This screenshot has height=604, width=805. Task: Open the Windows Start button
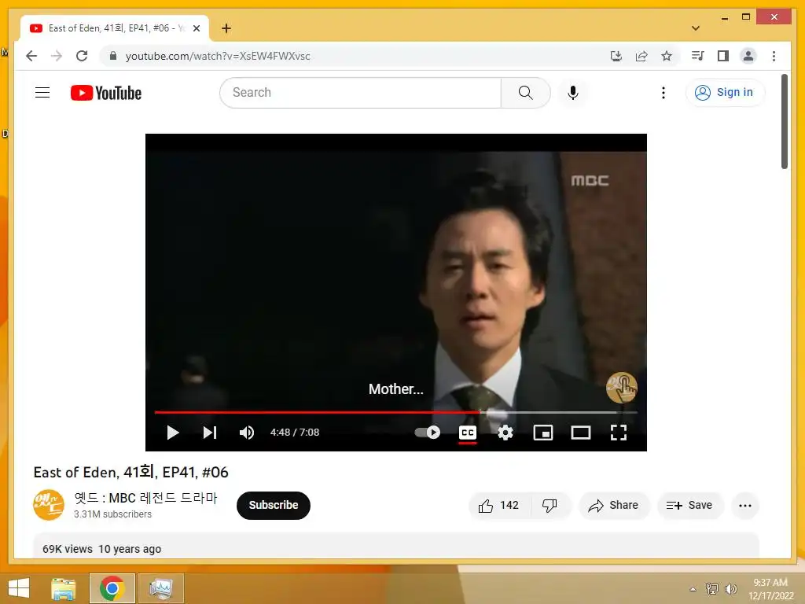pyautogui.click(x=19, y=588)
